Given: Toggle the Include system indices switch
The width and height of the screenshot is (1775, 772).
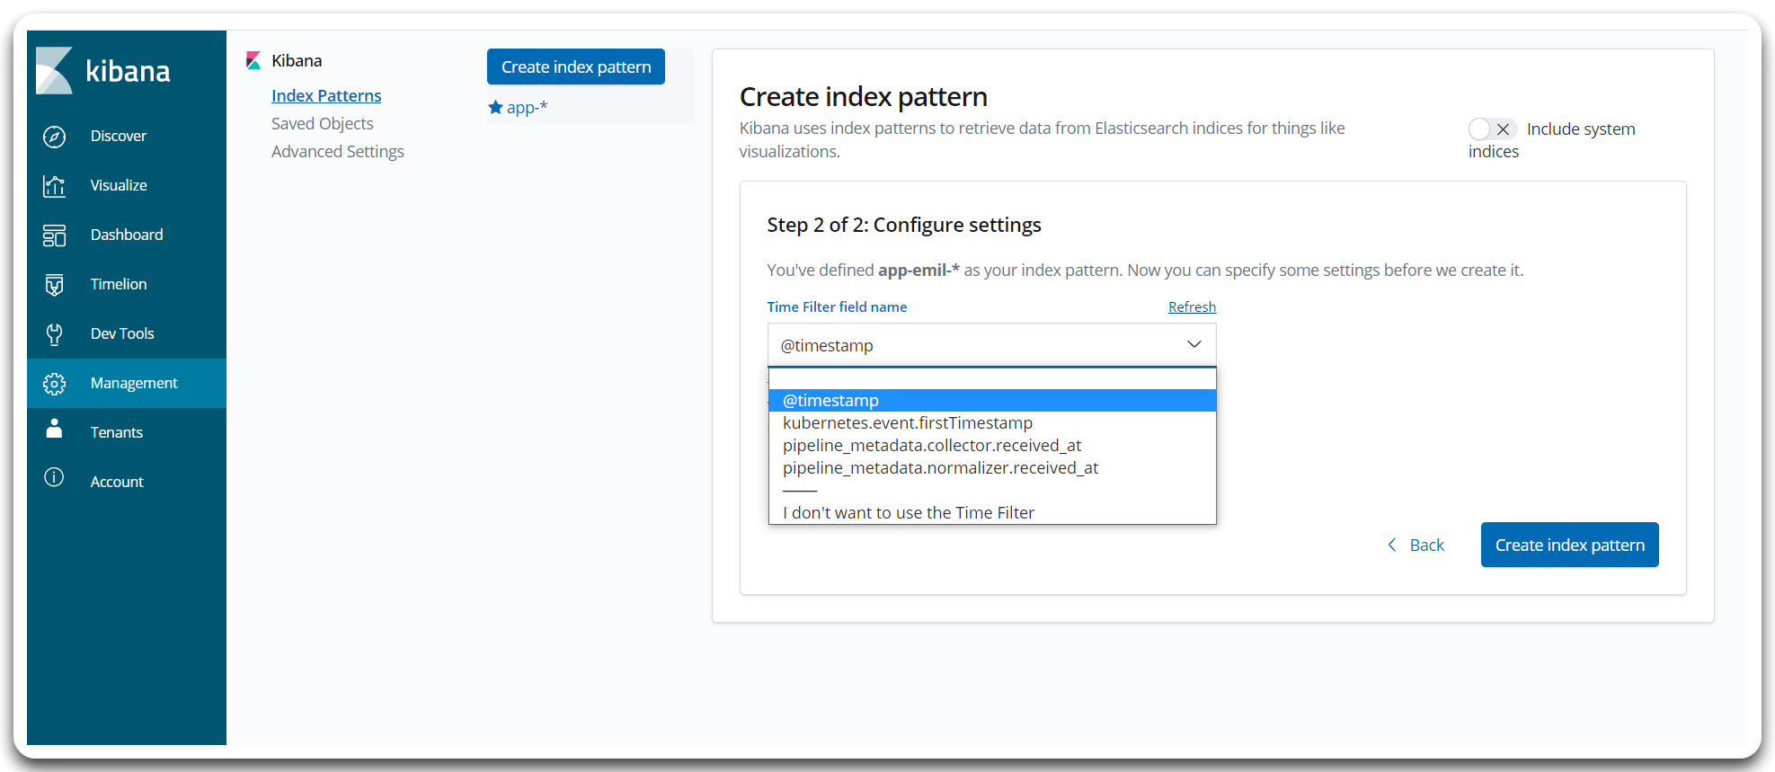Looking at the screenshot, I should (1492, 129).
